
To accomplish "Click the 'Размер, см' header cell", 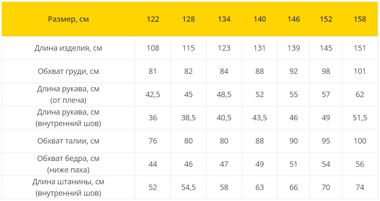I will coord(68,19).
